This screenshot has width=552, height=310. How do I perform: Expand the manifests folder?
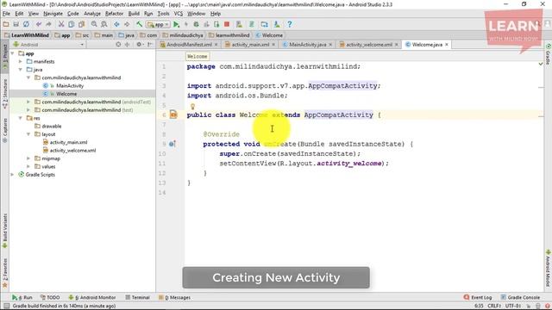(21, 61)
